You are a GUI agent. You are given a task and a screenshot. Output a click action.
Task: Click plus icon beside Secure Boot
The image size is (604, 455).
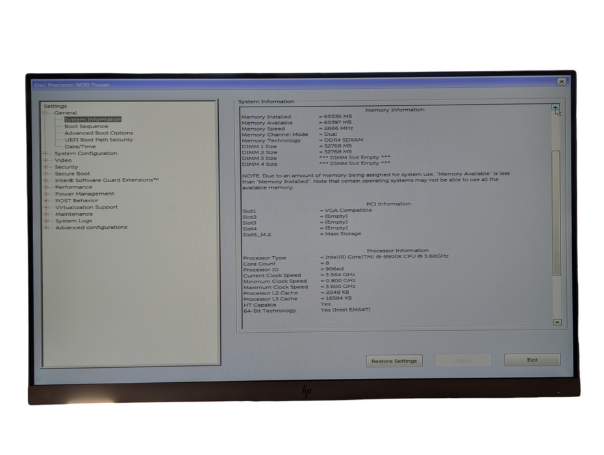click(x=45, y=174)
